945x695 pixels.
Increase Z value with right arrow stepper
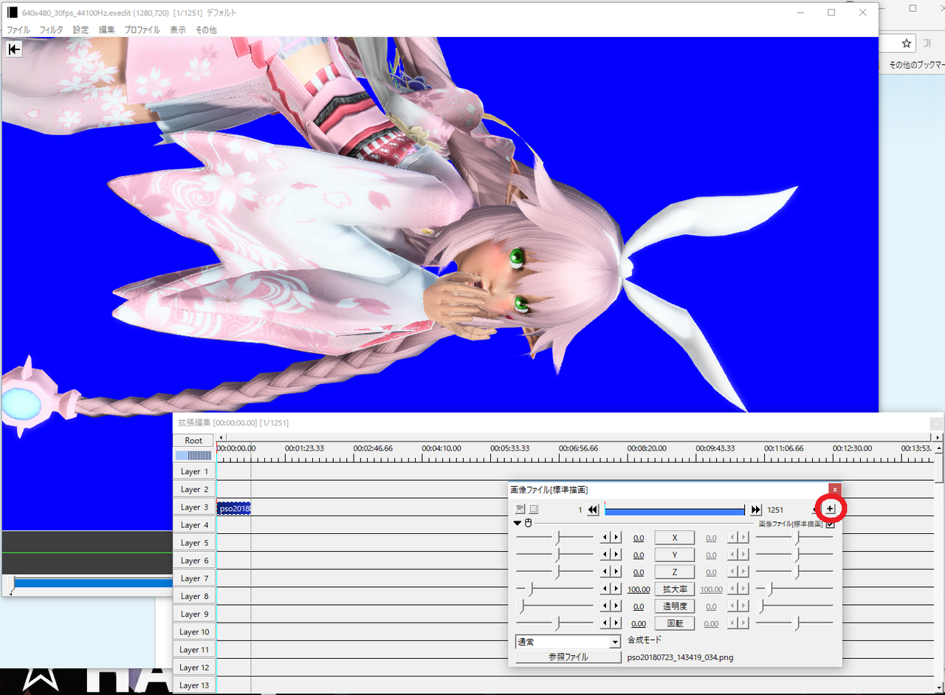coord(616,572)
